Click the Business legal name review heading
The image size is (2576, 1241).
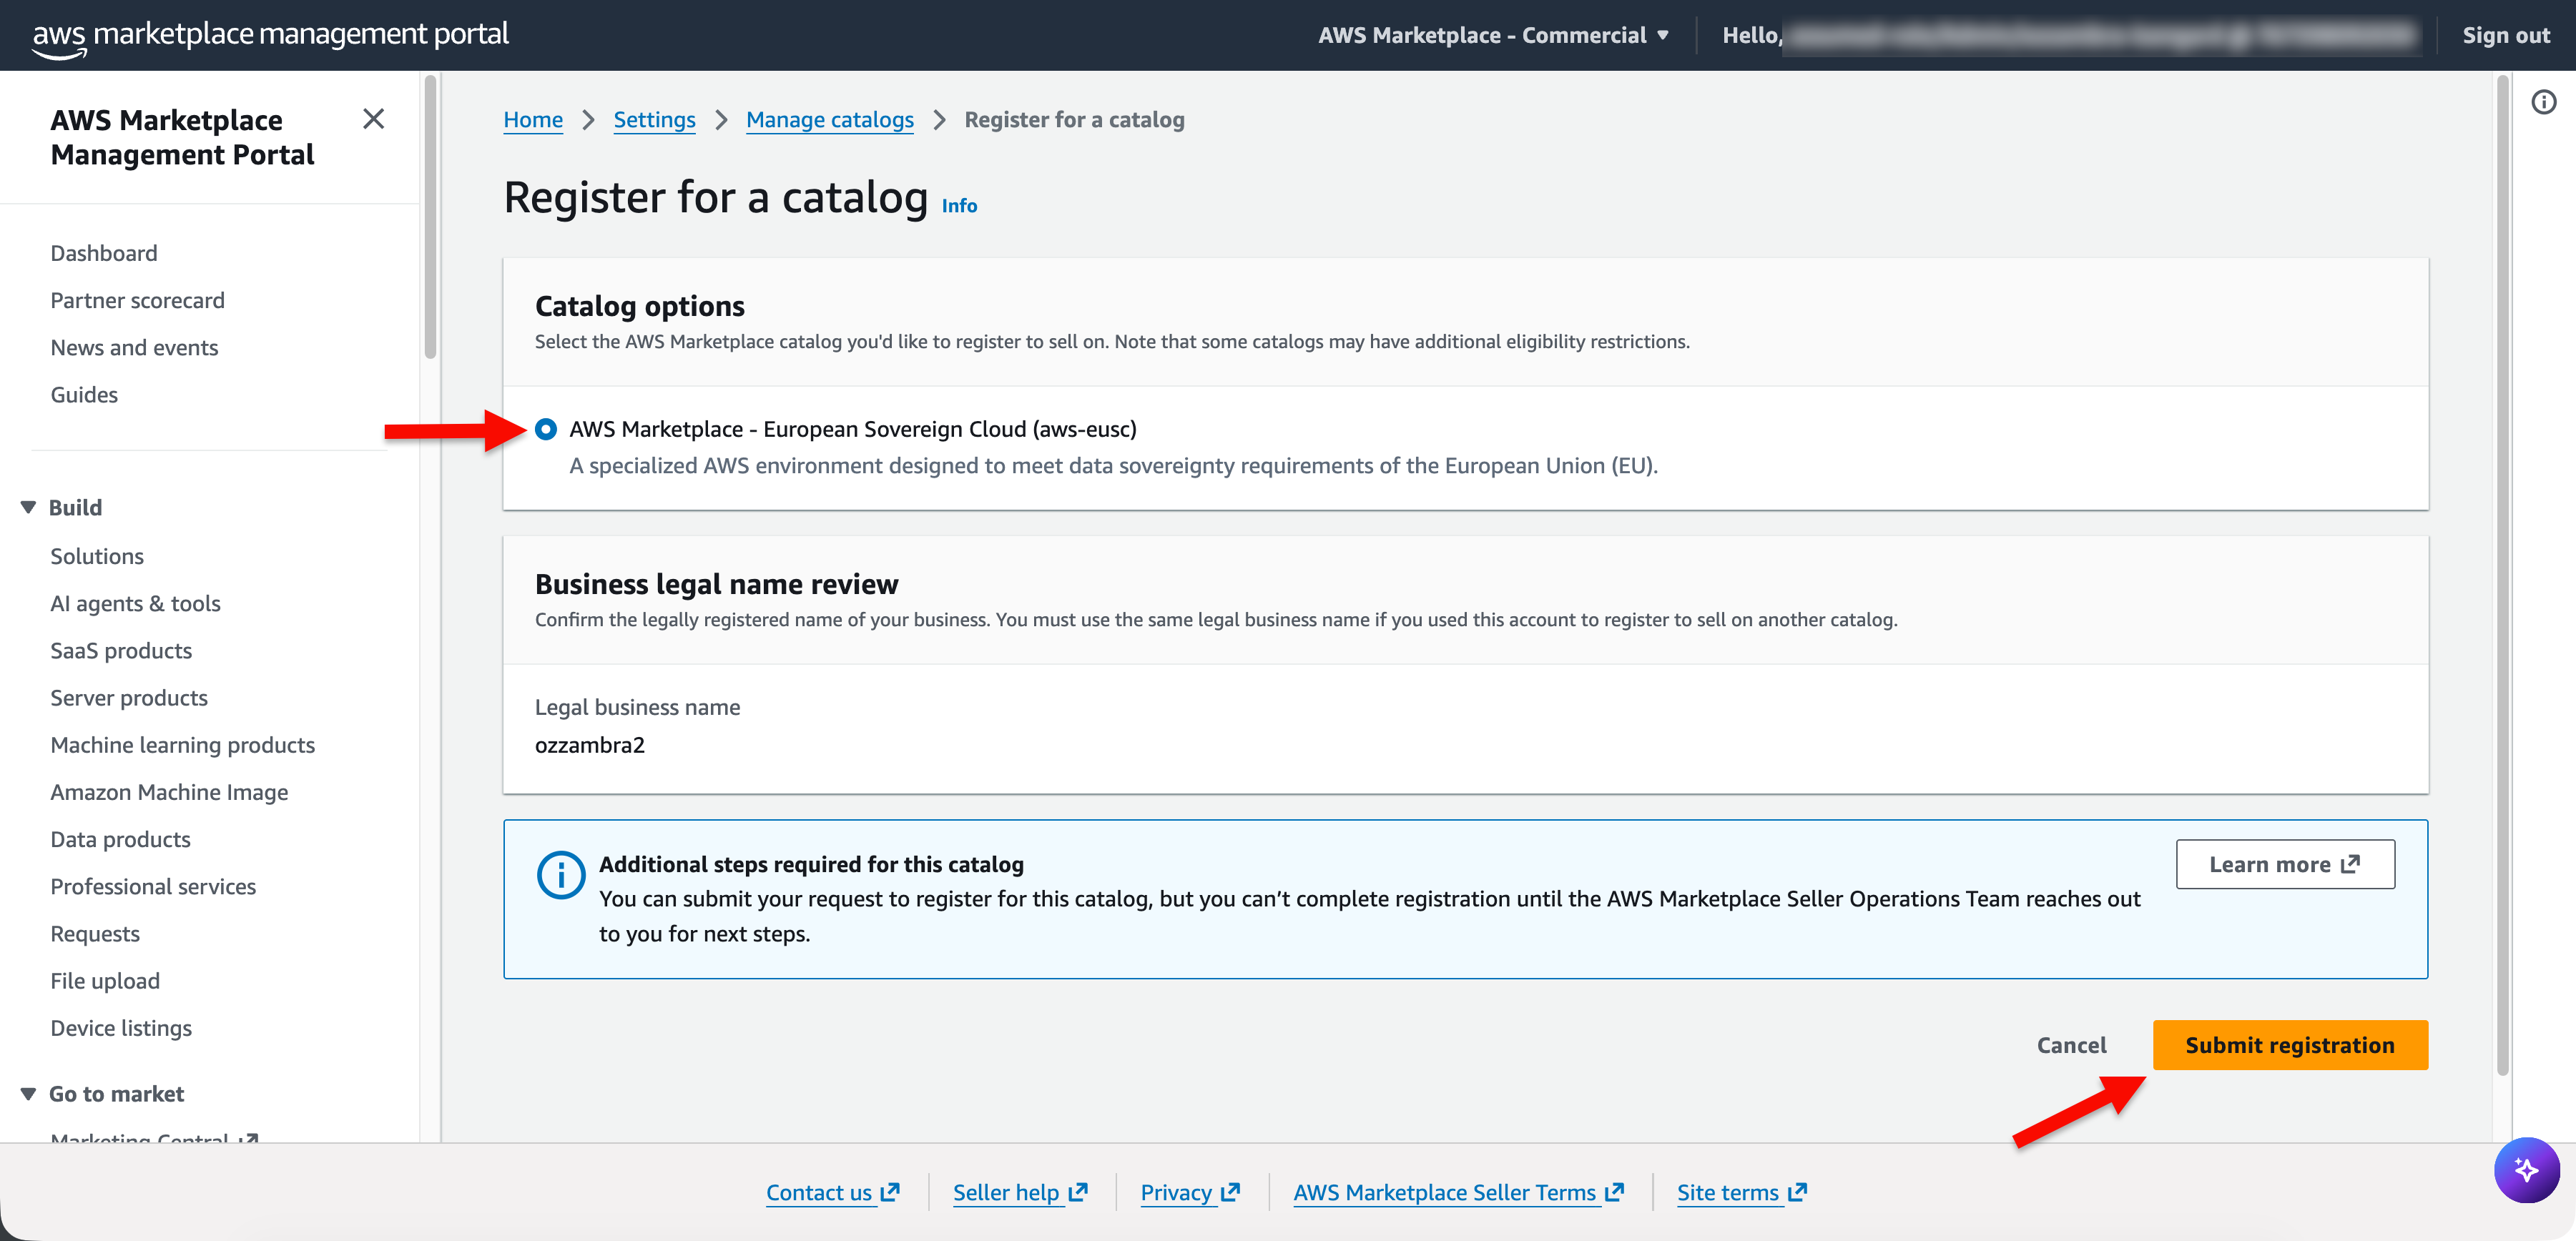point(717,585)
